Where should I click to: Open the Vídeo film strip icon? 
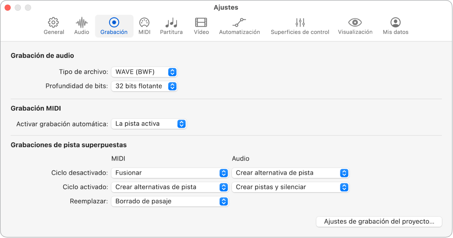pyautogui.click(x=201, y=23)
